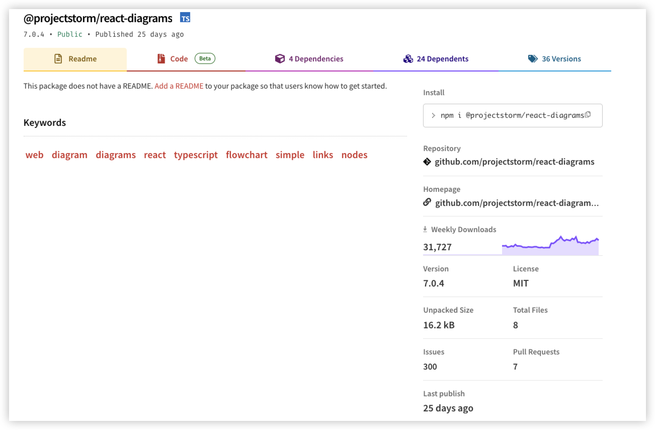Screen dimensions: 655x430
Task: Open the simple keyword link
Action: 290,155
